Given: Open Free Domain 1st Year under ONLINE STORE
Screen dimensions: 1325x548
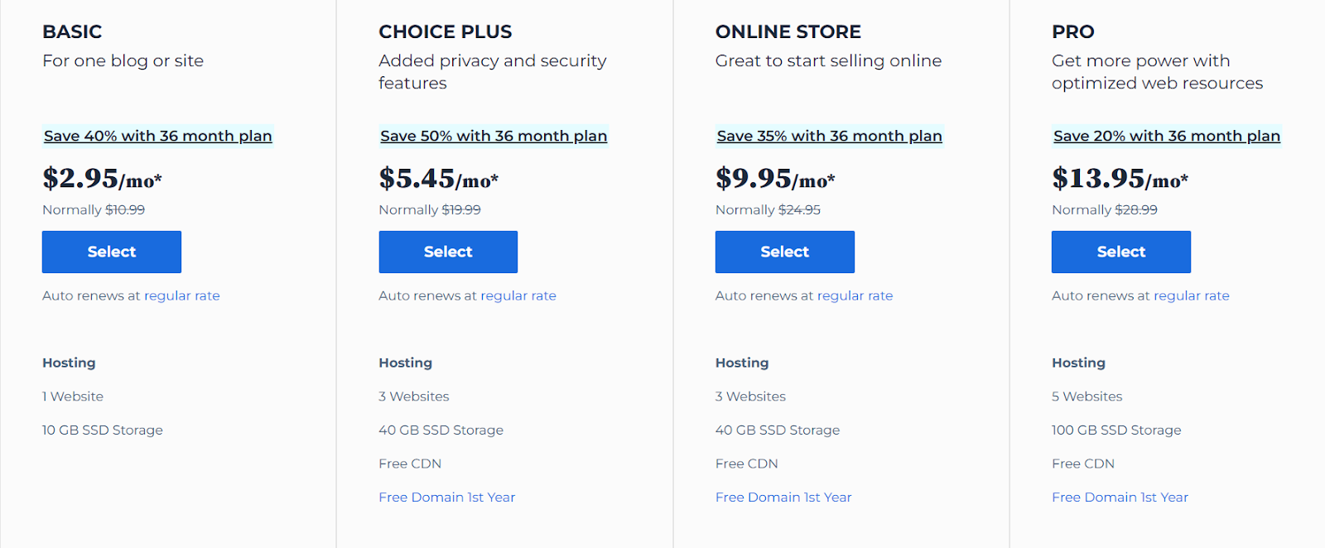Looking at the screenshot, I should coord(783,497).
